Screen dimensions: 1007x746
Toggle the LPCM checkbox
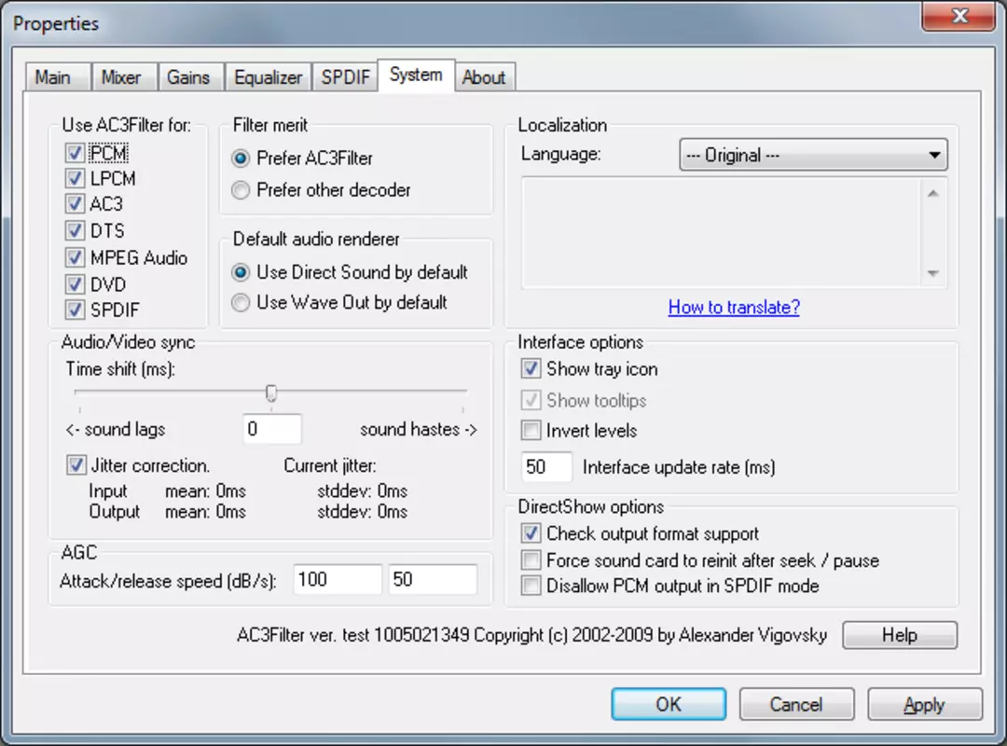click(x=75, y=179)
